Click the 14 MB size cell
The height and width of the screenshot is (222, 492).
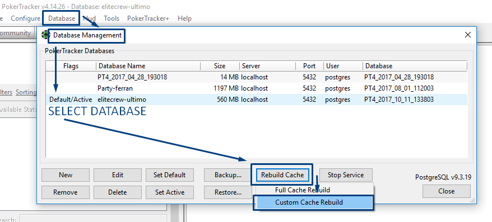229,77
